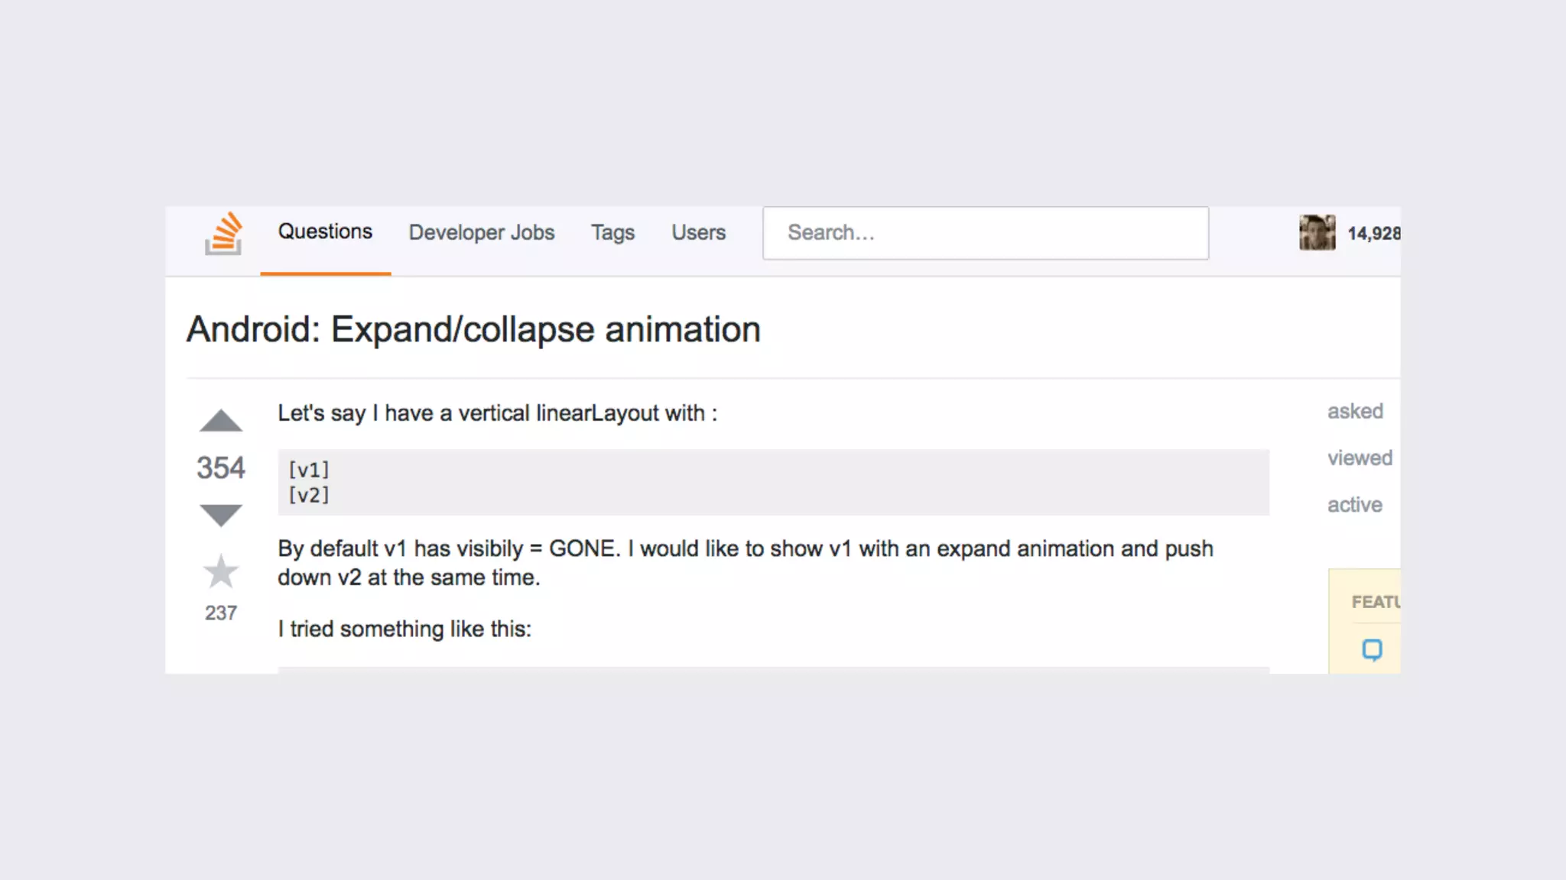The height and width of the screenshot is (880, 1566).
Task: Switch to the Questions tab
Action: tap(325, 231)
